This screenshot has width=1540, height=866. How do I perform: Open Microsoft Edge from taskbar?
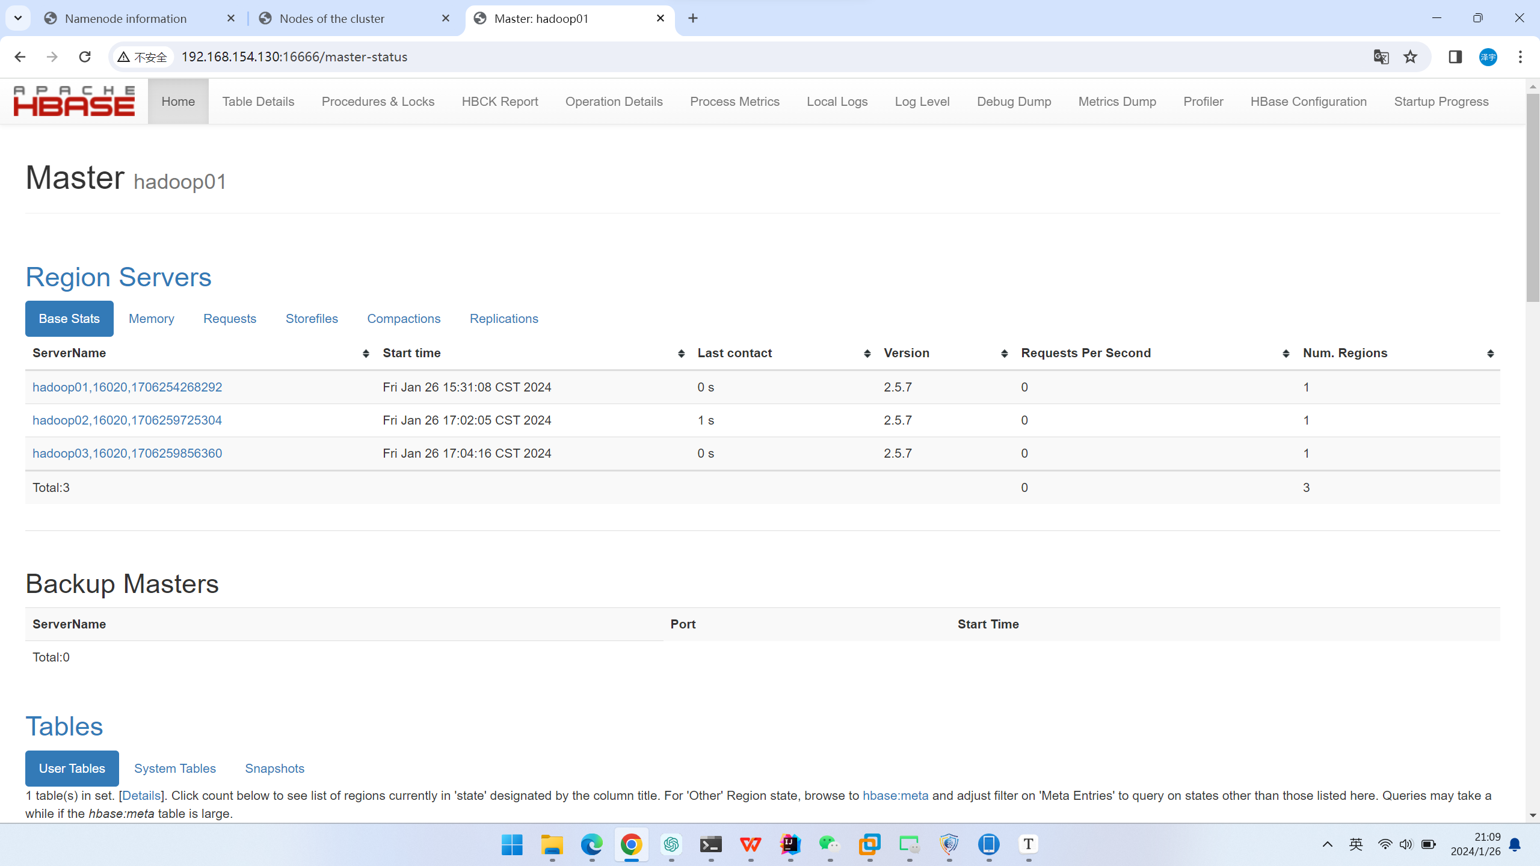pyautogui.click(x=591, y=844)
